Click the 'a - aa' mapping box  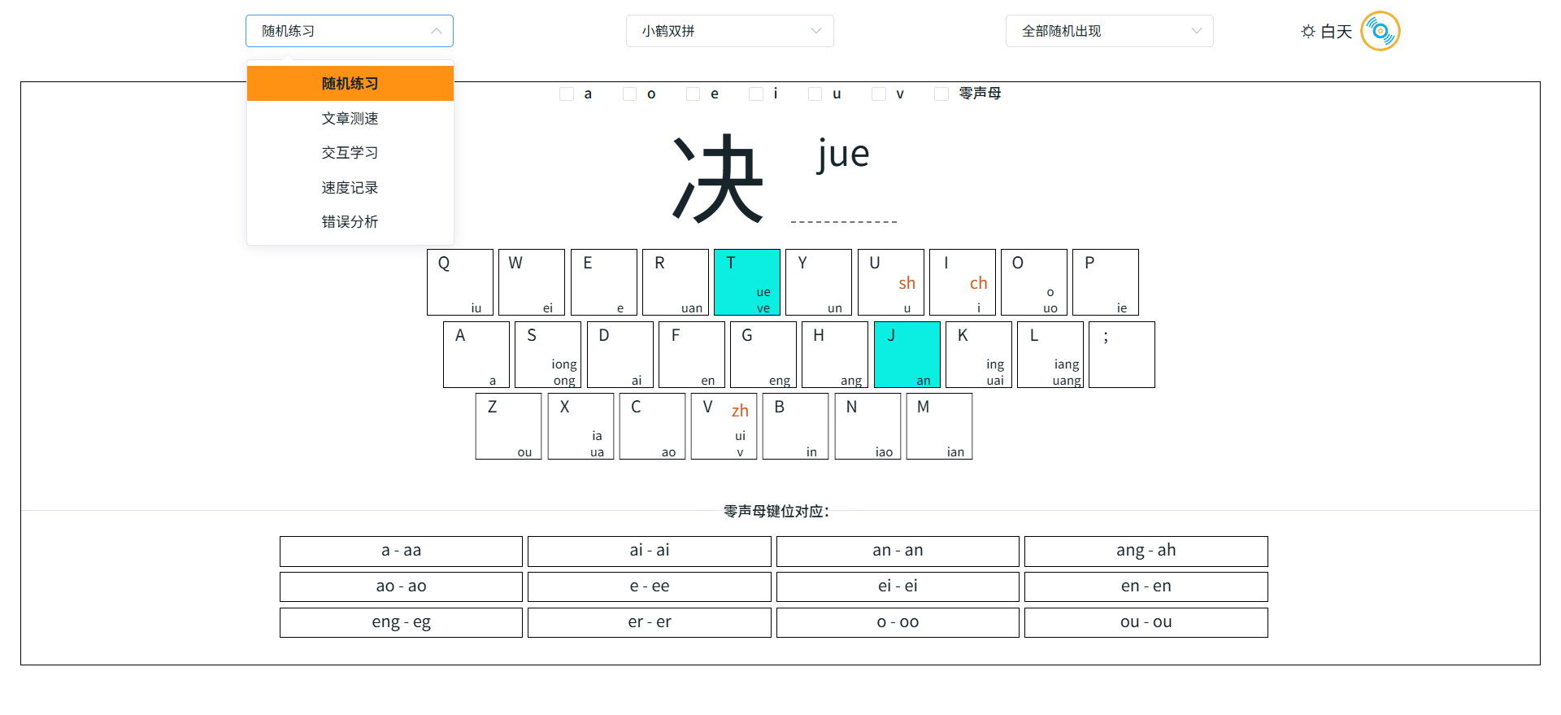pos(402,552)
